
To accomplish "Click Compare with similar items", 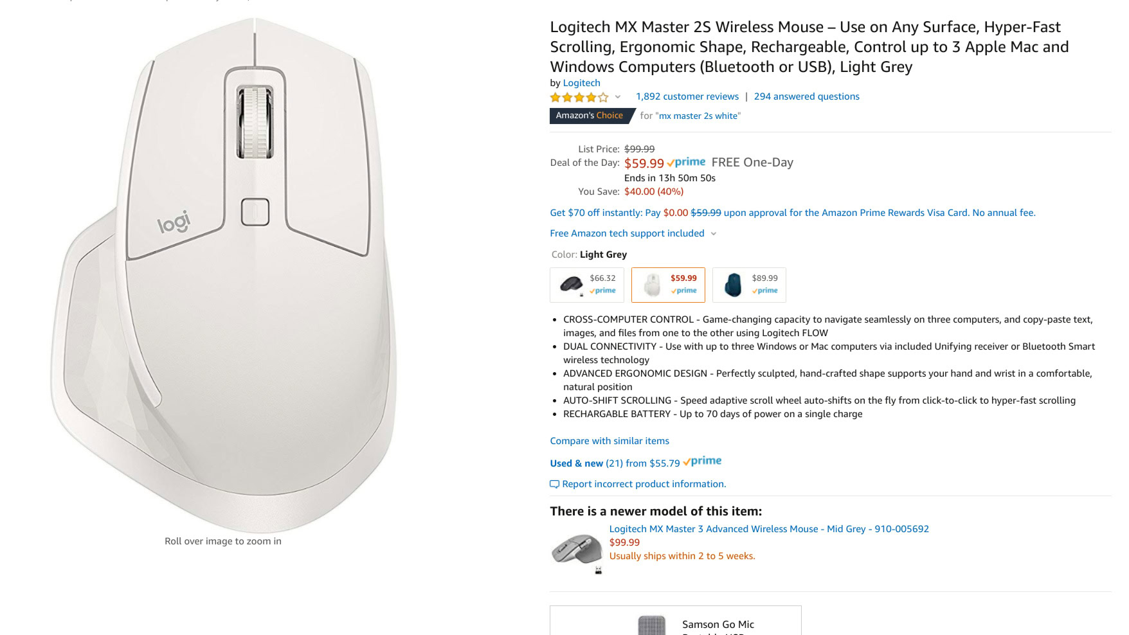I will tap(610, 441).
